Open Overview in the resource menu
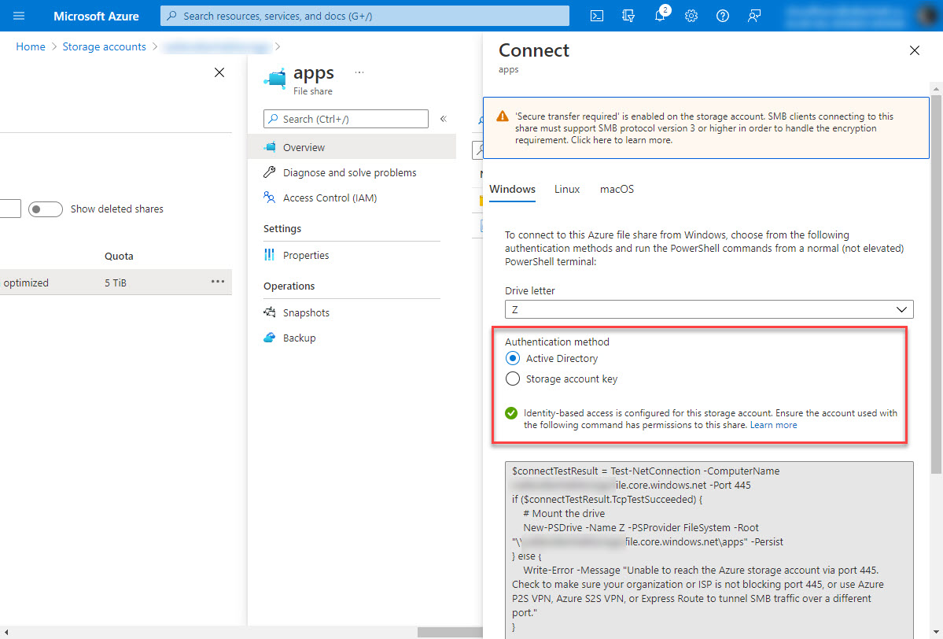The image size is (943, 639). (352, 147)
